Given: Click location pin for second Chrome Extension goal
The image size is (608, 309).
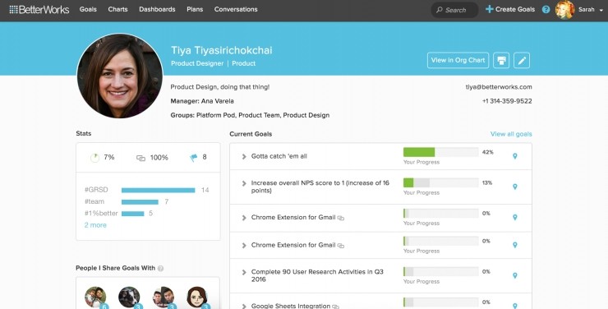Looking at the screenshot, I should click(x=515, y=245).
